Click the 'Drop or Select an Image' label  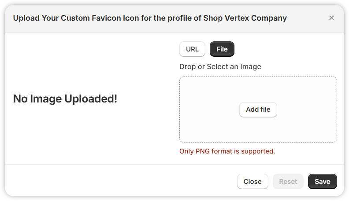coord(220,66)
